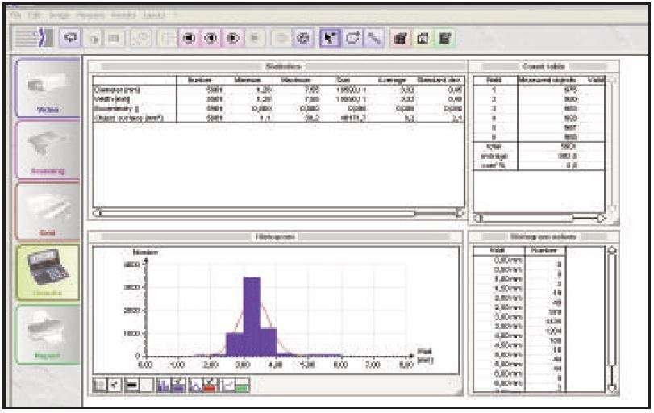654x413 pixels.
Task: Select the freehand lasso selection tool
Action: coord(353,37)
